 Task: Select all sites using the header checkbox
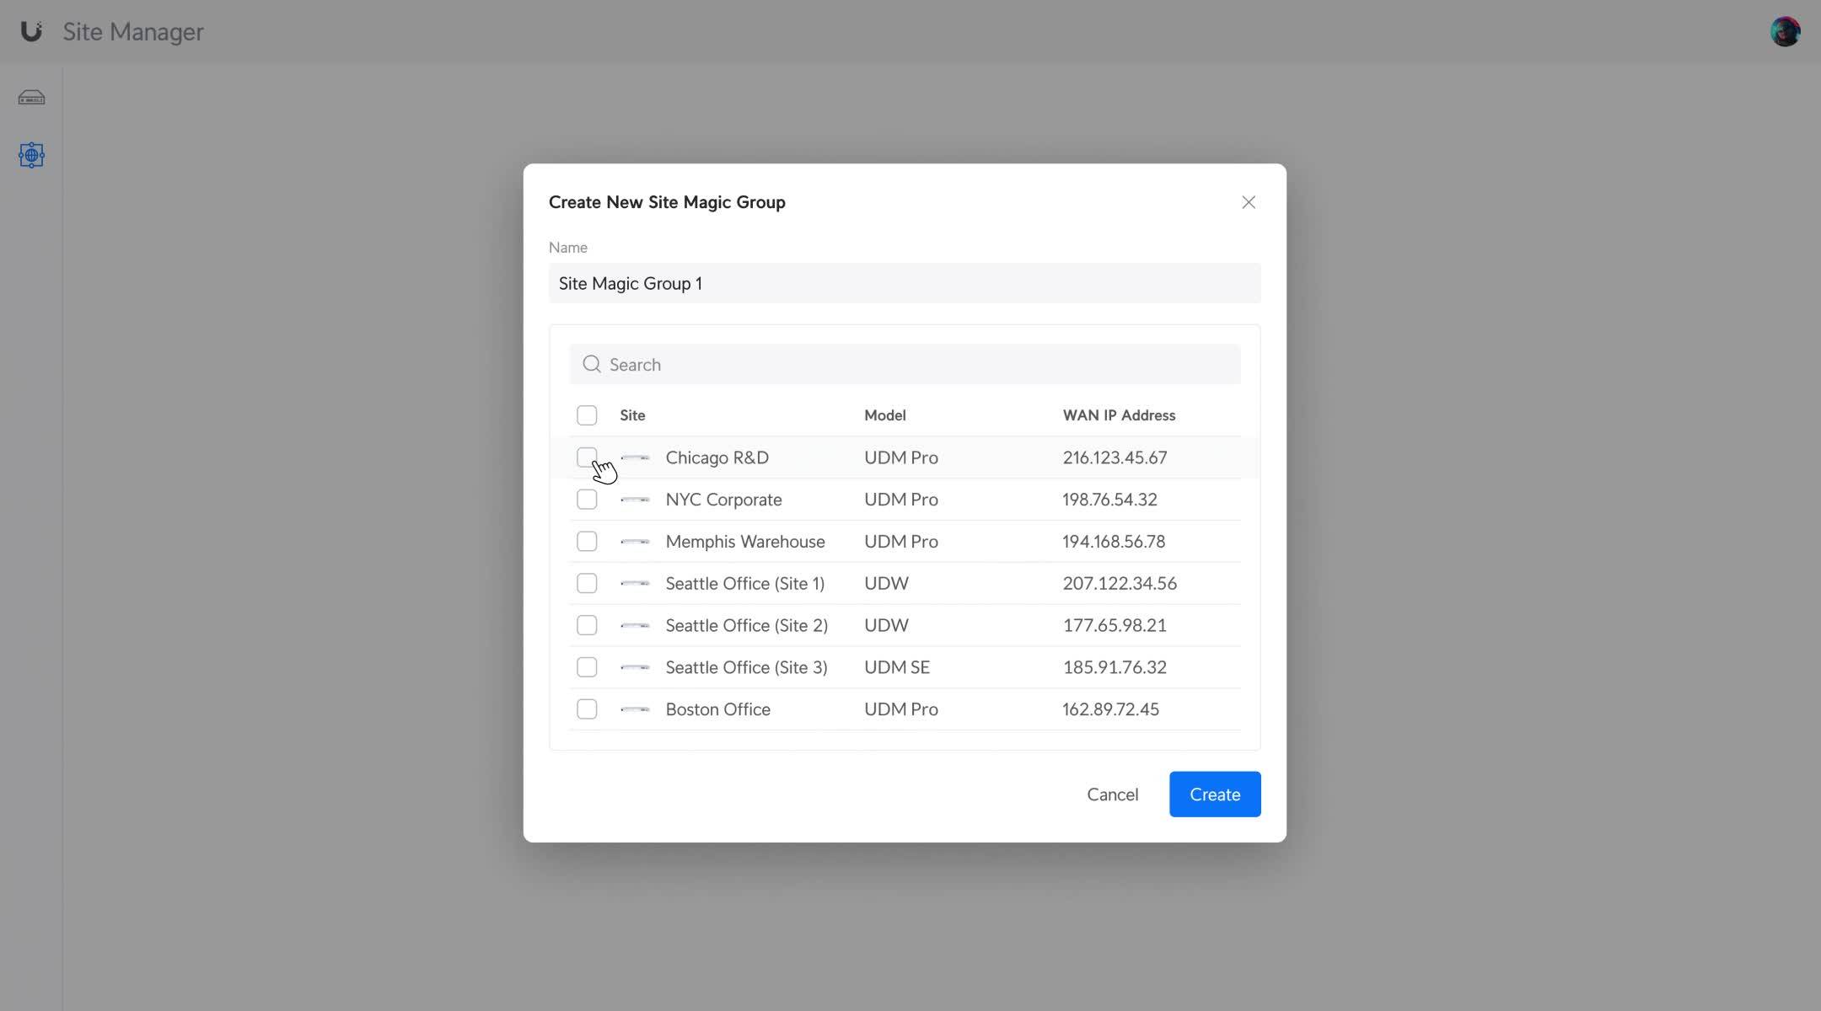tap(585, 415)
